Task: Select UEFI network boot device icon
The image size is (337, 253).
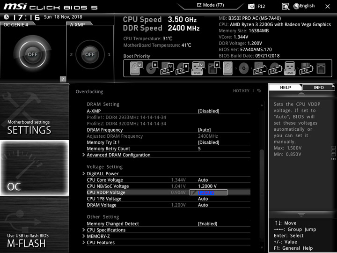Action: click(x=213, y=68)
